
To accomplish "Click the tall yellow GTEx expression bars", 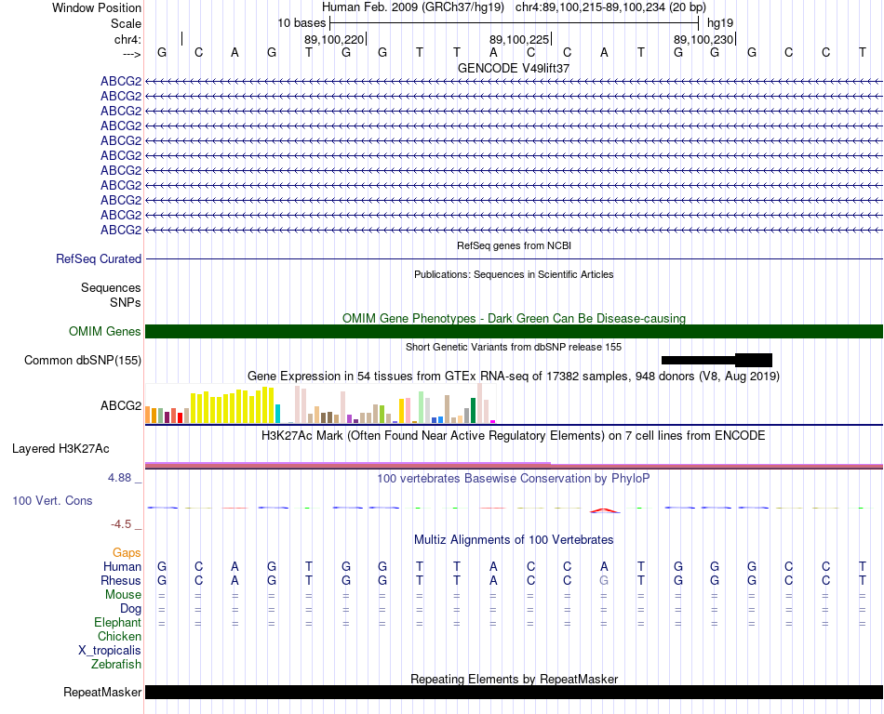I will point(233,405).
